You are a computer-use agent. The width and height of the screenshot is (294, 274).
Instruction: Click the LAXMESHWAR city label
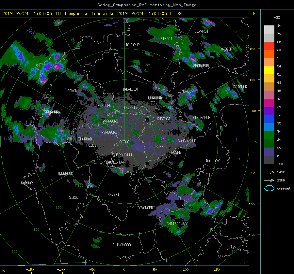coord(116,162)
